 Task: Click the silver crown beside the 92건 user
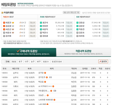point(13,26)
